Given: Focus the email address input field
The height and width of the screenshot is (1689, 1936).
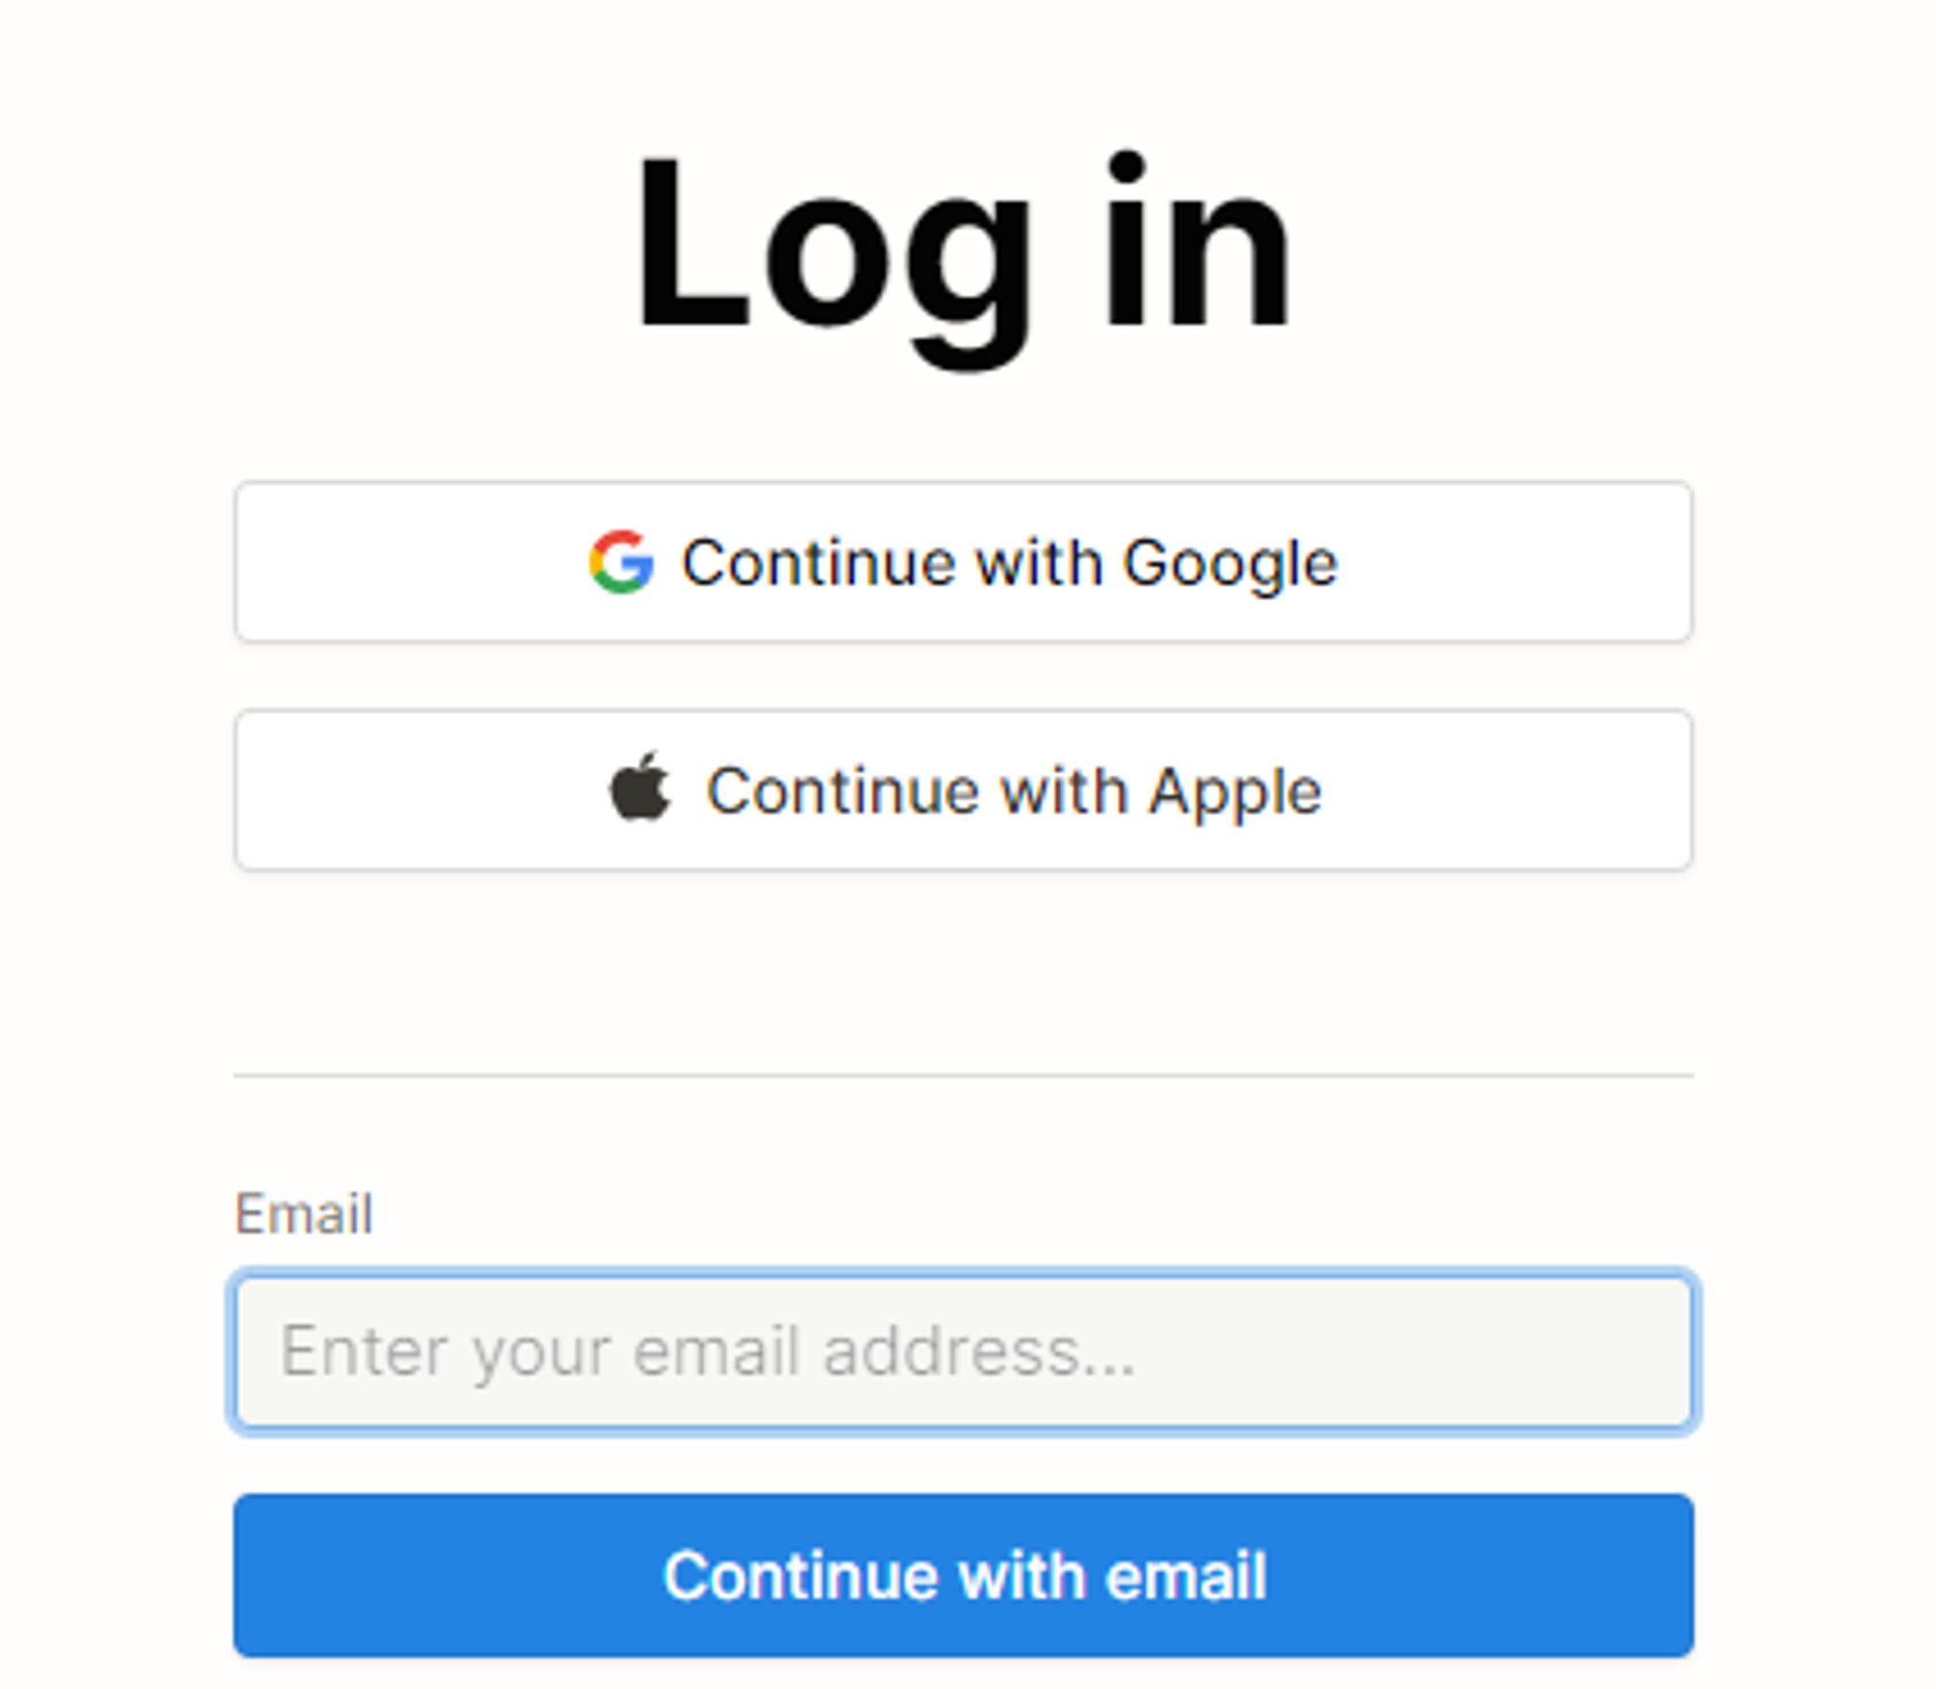Looking at the screenshot, I should [963, 1351].
